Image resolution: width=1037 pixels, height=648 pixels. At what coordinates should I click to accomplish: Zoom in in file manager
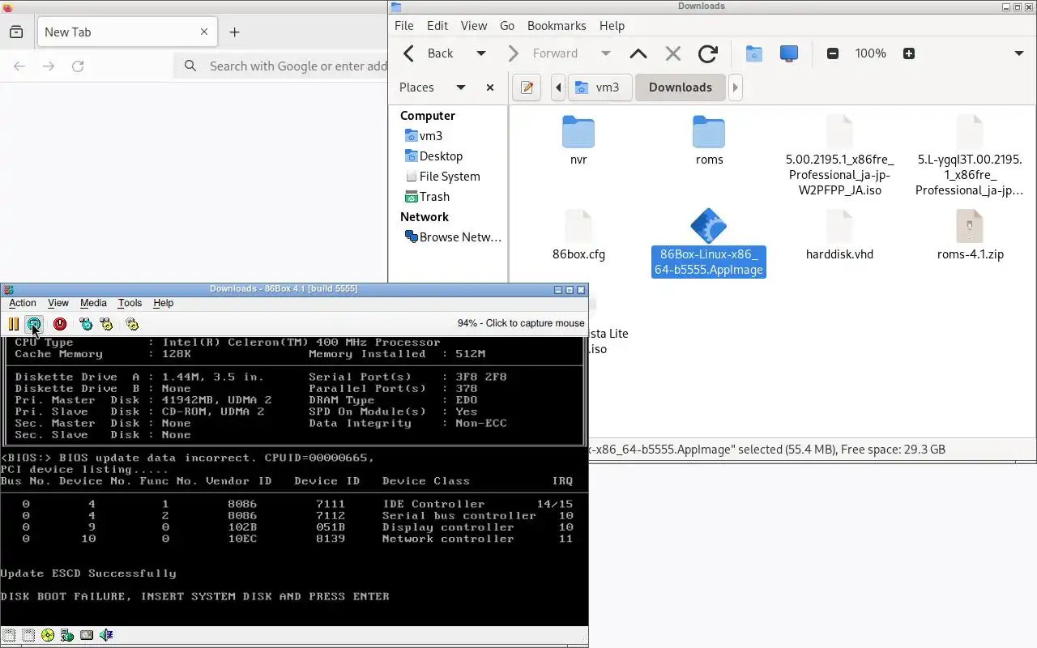[x=909, y=53]
